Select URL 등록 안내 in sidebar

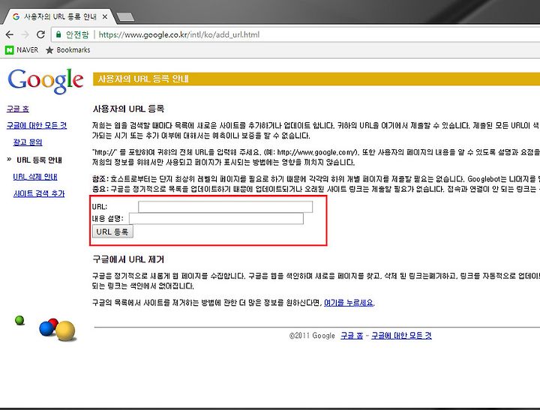tap(39, 160)
